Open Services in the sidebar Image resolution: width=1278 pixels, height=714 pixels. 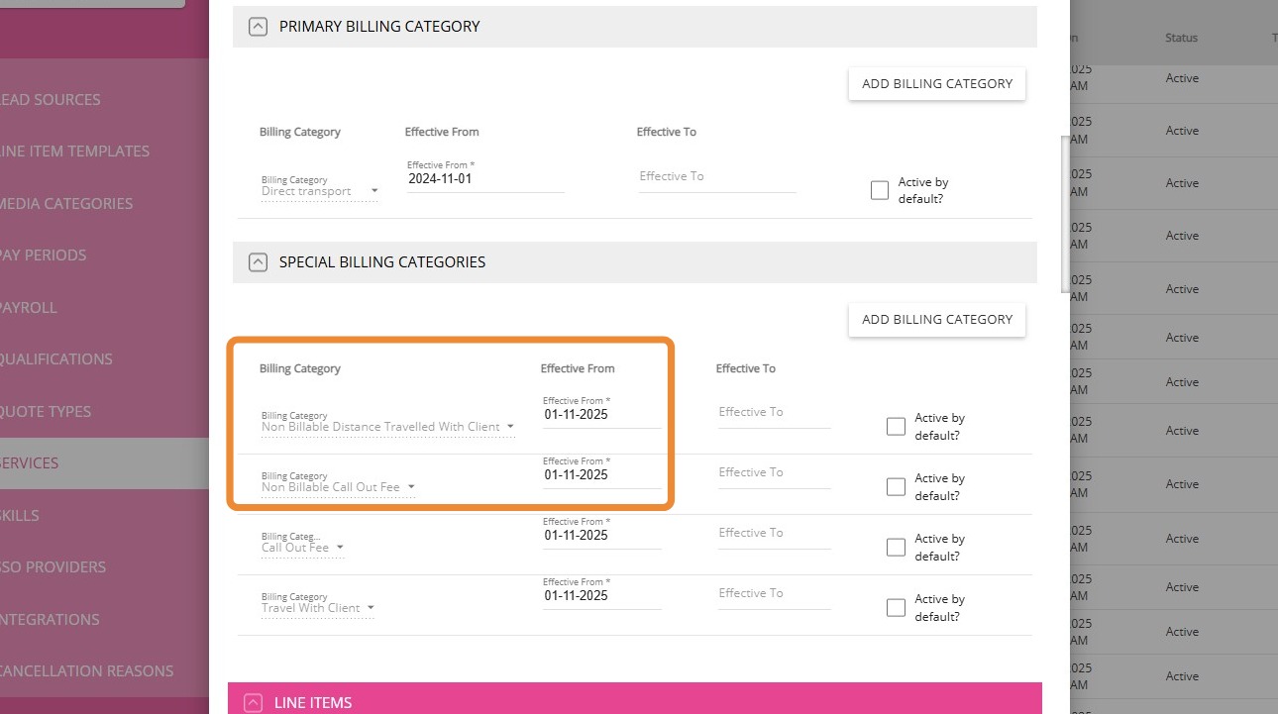point(30,463)
